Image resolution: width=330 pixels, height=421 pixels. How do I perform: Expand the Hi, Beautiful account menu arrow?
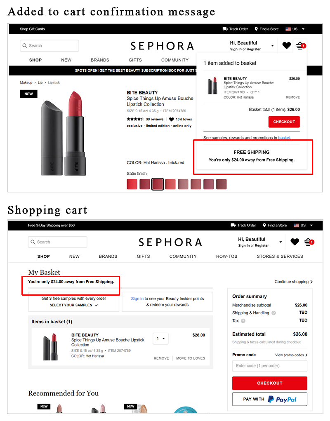tap(272, 46)
